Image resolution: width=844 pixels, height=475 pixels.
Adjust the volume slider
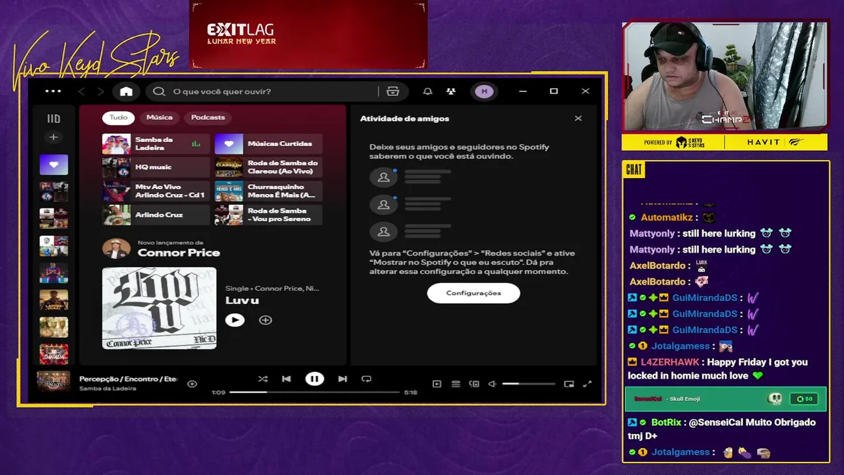[x=528, y=384]
